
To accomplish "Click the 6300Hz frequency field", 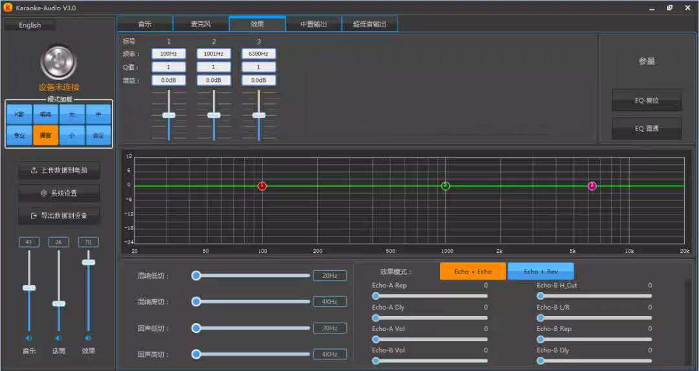I will point(258,54).
